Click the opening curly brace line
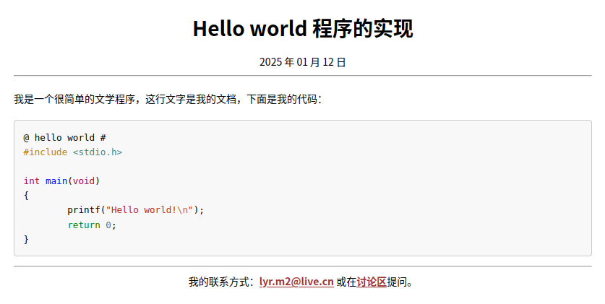The width and height of the screenshot is (605, 304). click(26, 195)
